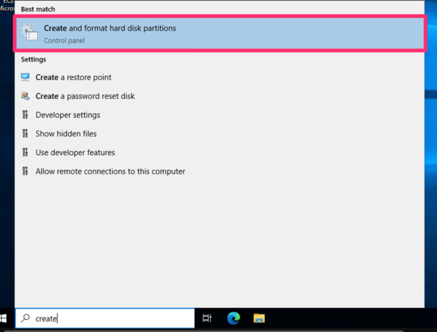
Task: Select Show hidden files setting
Action: point(66,134)
